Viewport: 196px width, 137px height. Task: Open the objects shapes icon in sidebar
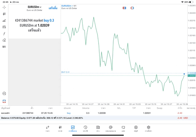pos(4,40)
